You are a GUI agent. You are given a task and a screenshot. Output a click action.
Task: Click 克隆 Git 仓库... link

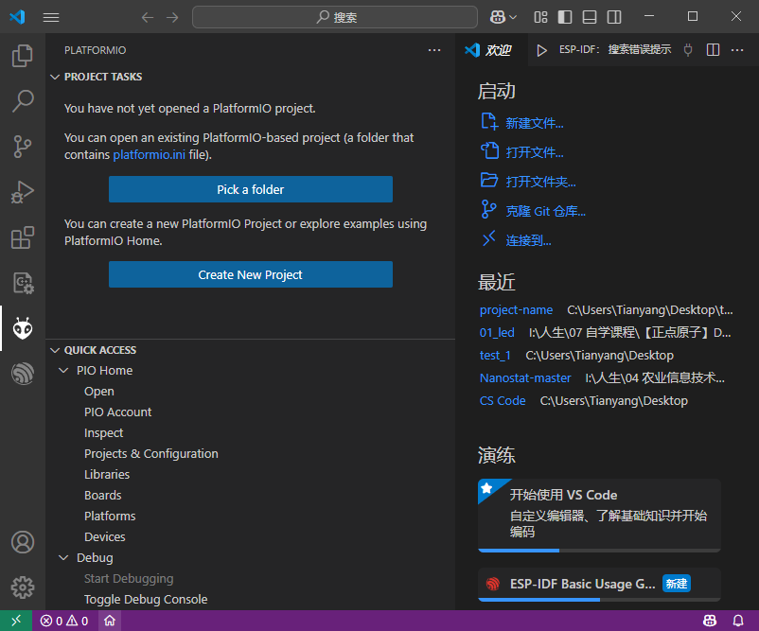[x=545, y=212]
